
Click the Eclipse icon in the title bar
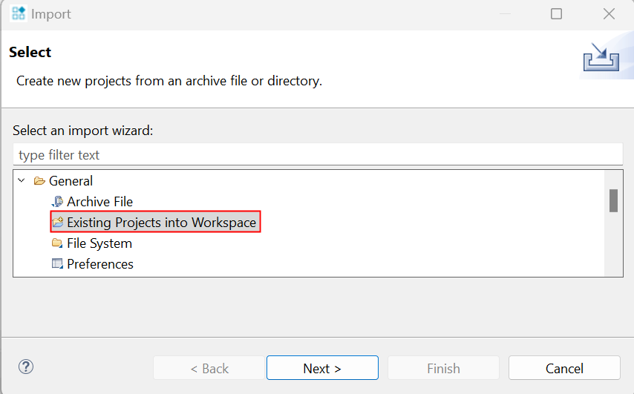19,14
